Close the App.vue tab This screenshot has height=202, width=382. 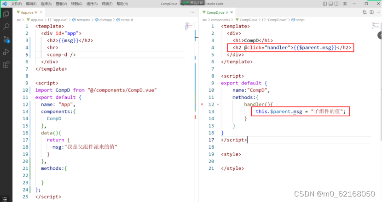41,12
